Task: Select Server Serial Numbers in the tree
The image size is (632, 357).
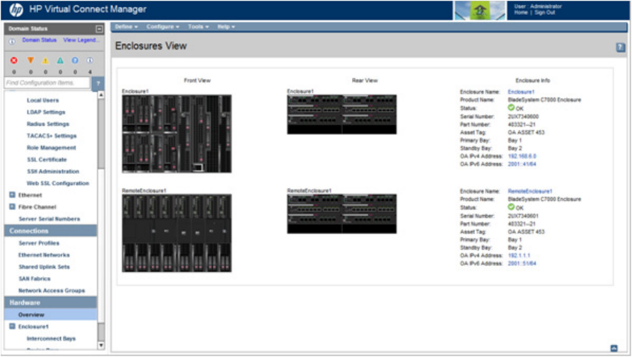Action: click(49, 218)
